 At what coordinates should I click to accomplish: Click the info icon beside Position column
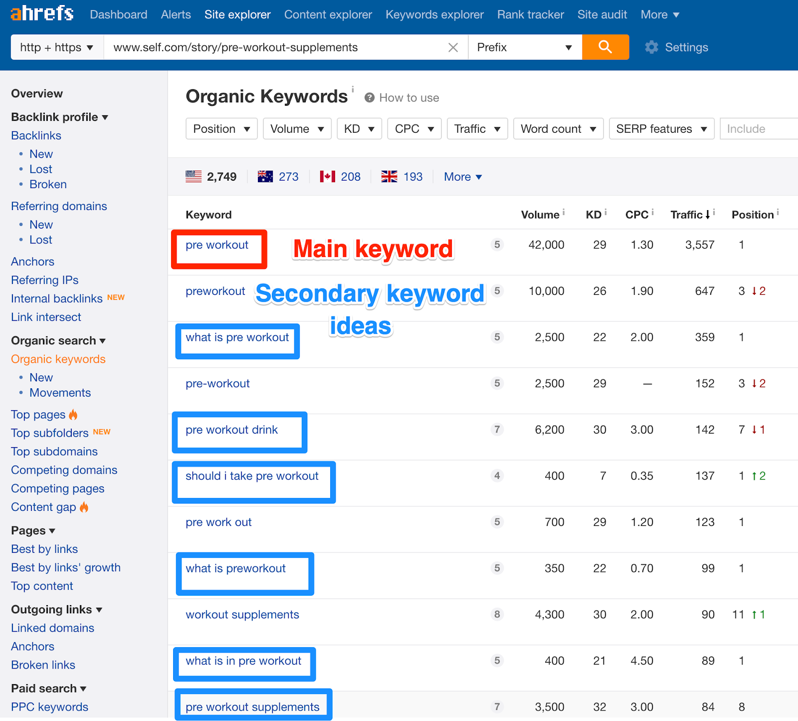point(778,212)
